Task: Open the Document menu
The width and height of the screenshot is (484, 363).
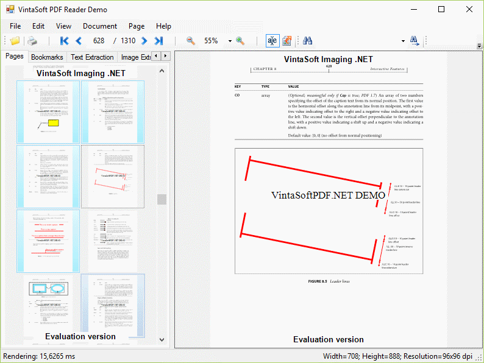Action: coord(100,26)
